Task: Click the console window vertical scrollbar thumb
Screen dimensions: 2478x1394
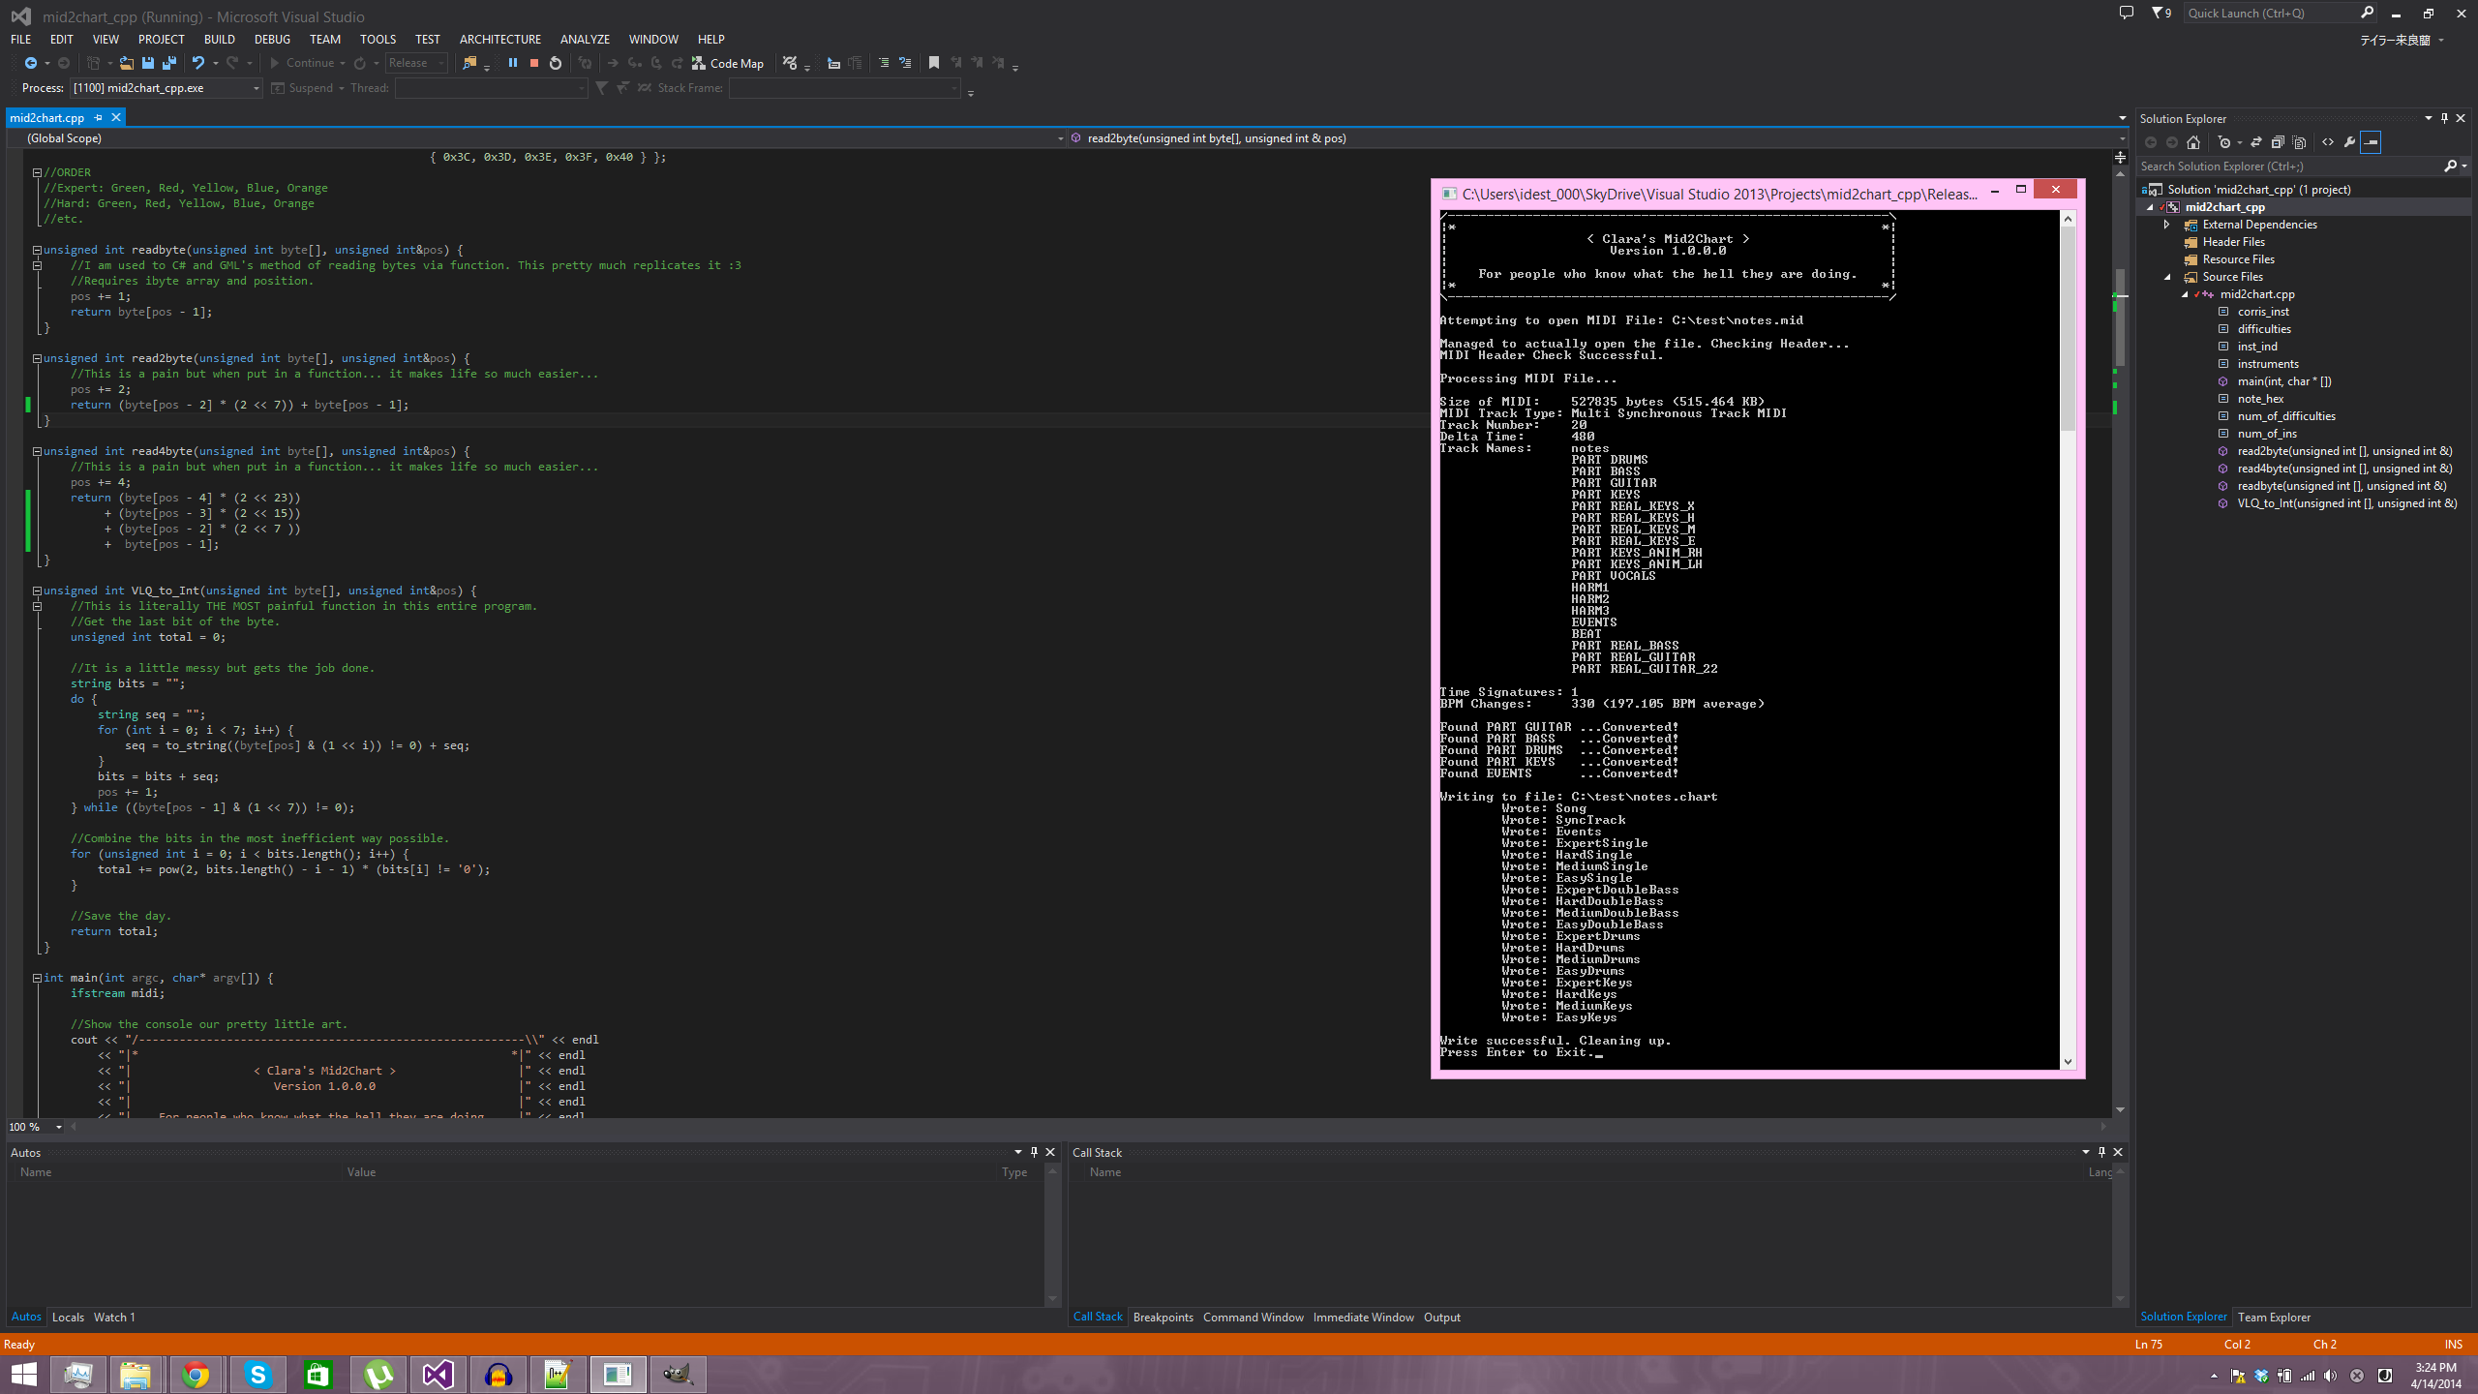Action: tap(2069, 329)
